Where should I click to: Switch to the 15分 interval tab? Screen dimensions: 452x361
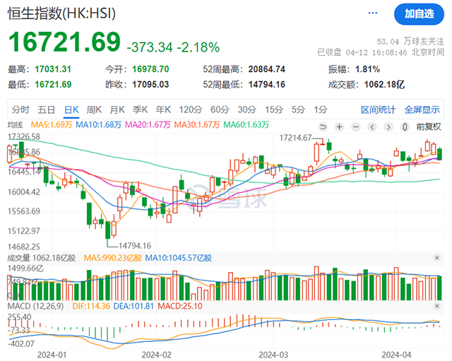tap(274, 110)
